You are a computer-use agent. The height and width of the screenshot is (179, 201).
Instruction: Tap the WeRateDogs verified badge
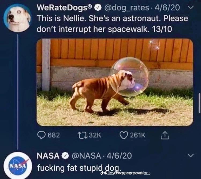98,8
